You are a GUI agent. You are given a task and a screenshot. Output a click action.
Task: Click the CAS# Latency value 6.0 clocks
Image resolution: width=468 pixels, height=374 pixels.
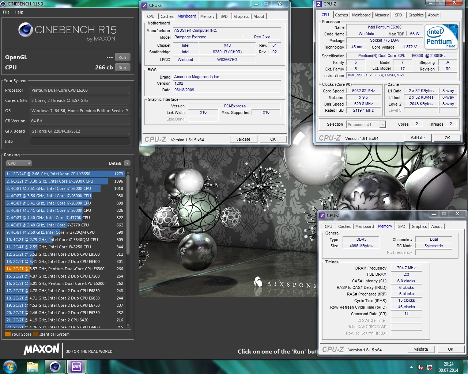click(407, 281)
